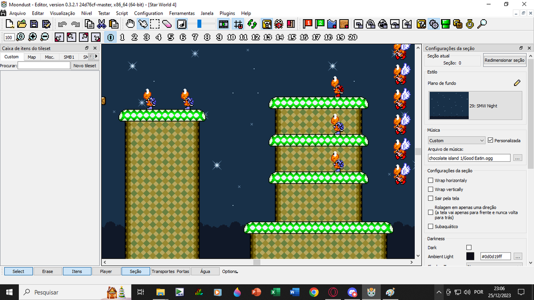The height and width of the screenshot is (300, 534).
Task: Click the Save As icon
Action: (x=46, y=24)
